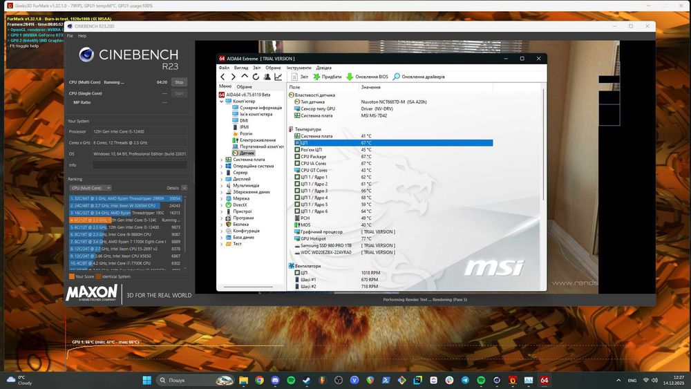The width and height of the screenshot is (691, 389).
Task: Show hidden system tray icons
Action: 618,380
